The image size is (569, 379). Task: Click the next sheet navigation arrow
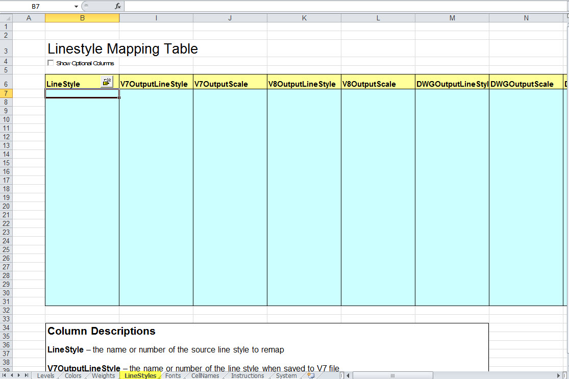point(19,375)
